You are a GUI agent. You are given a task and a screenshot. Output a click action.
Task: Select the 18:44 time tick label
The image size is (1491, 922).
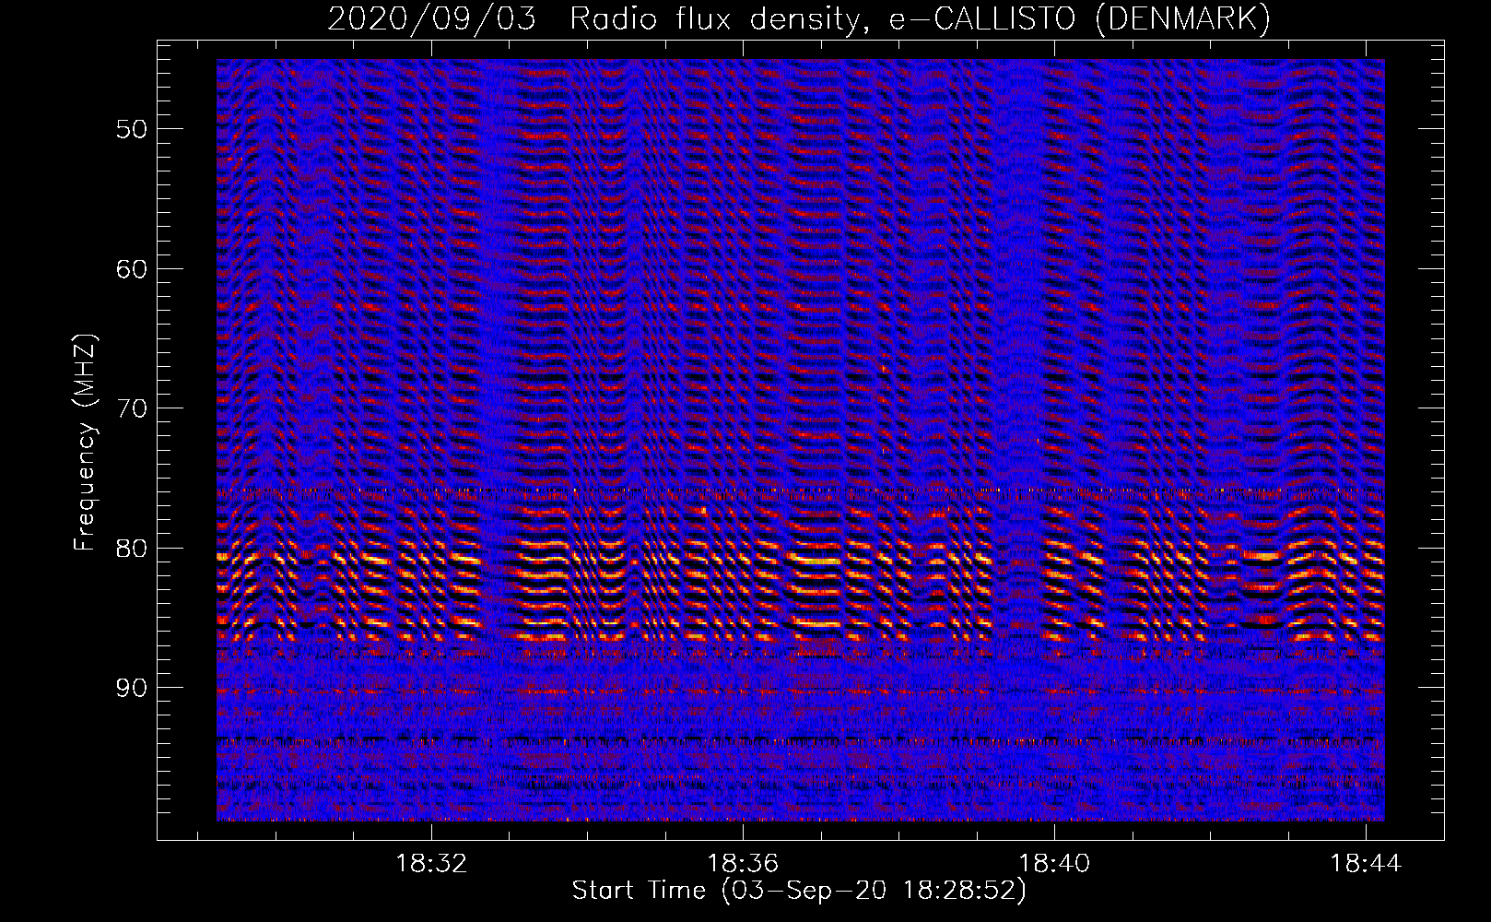[1366, 864]
